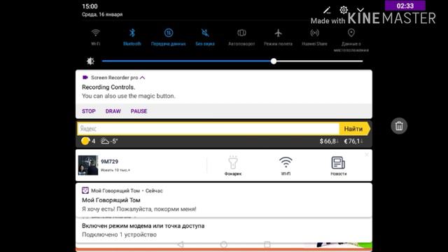Click the 15:00 clock
This screenshot has height=252, width=448.
(90, 6)
